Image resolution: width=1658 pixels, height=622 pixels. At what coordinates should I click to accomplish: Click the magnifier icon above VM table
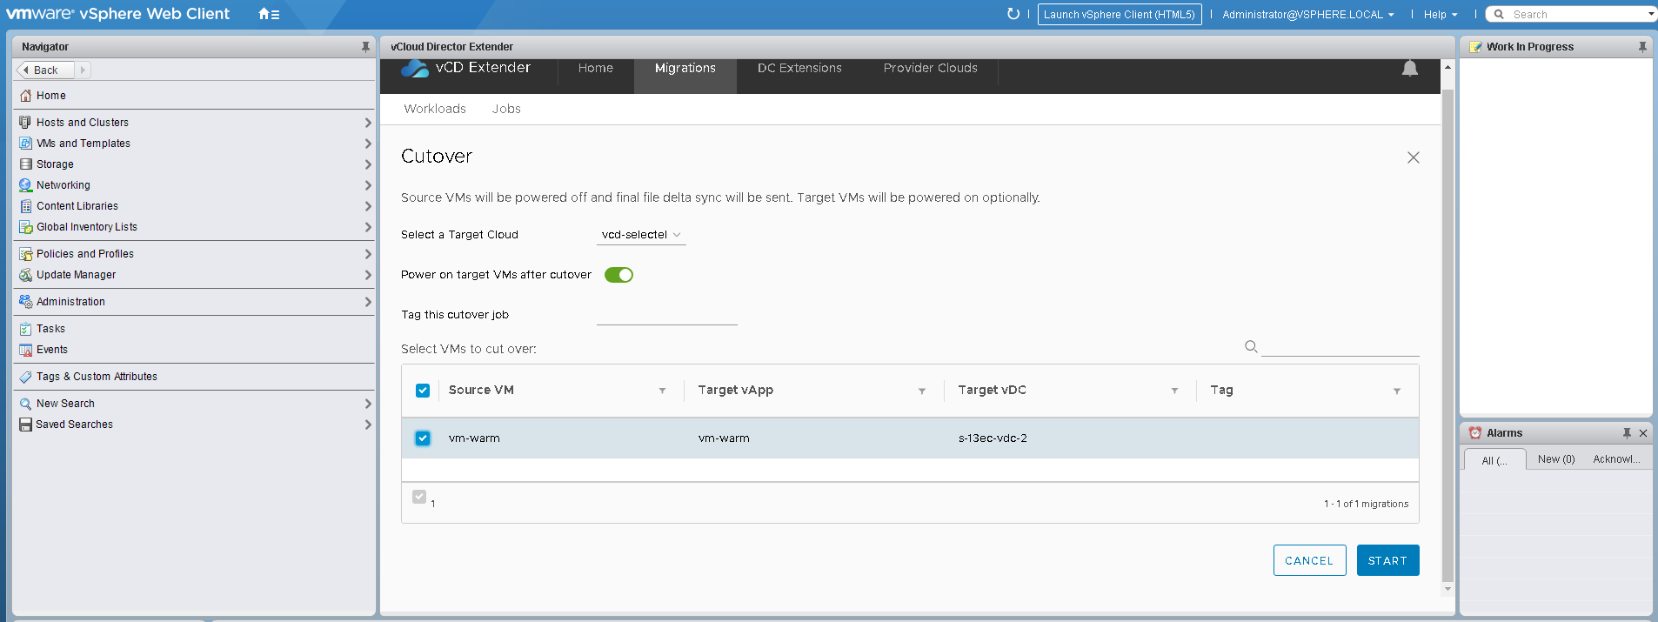tap(1251, 346)
